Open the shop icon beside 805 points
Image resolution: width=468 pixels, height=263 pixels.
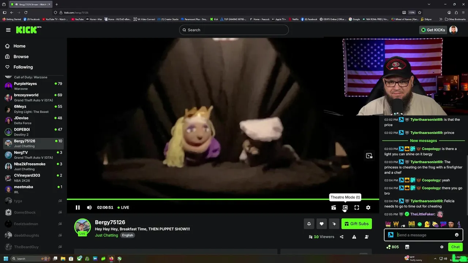407,247
